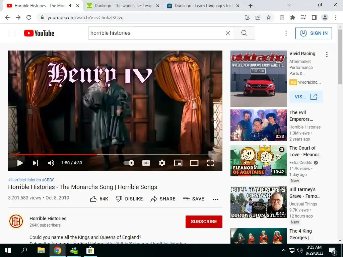Click the #CBBC hashtag

(x=48, y=180)
